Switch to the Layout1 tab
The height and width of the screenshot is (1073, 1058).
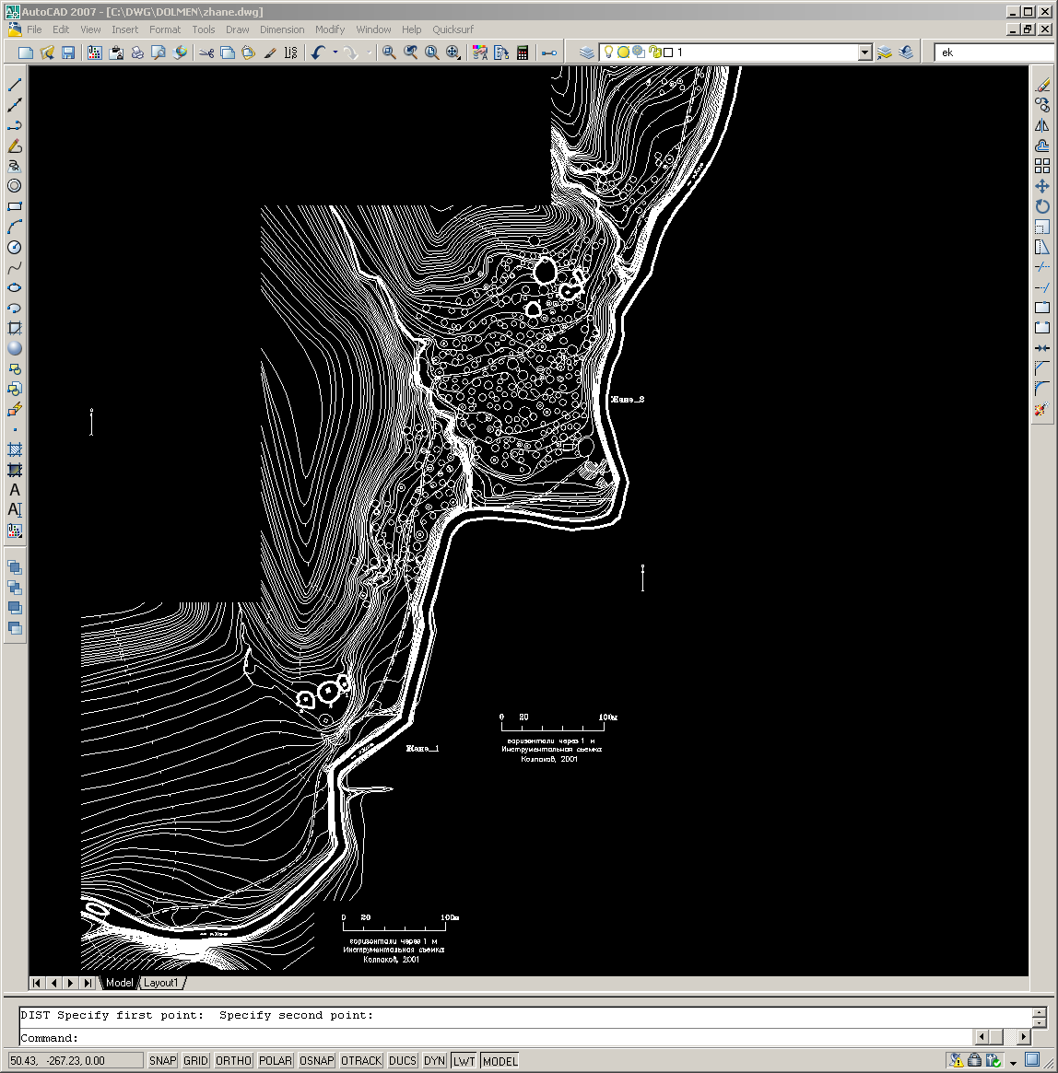[x=160, y=983]
